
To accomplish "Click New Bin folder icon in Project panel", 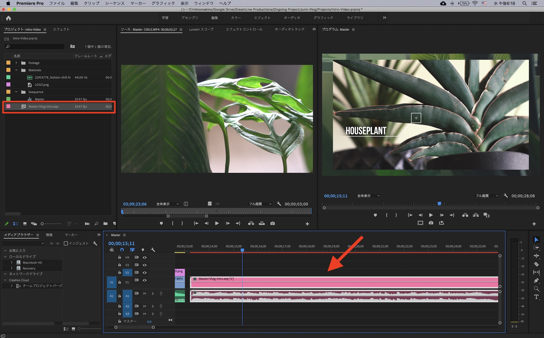I will click(105, 224).
